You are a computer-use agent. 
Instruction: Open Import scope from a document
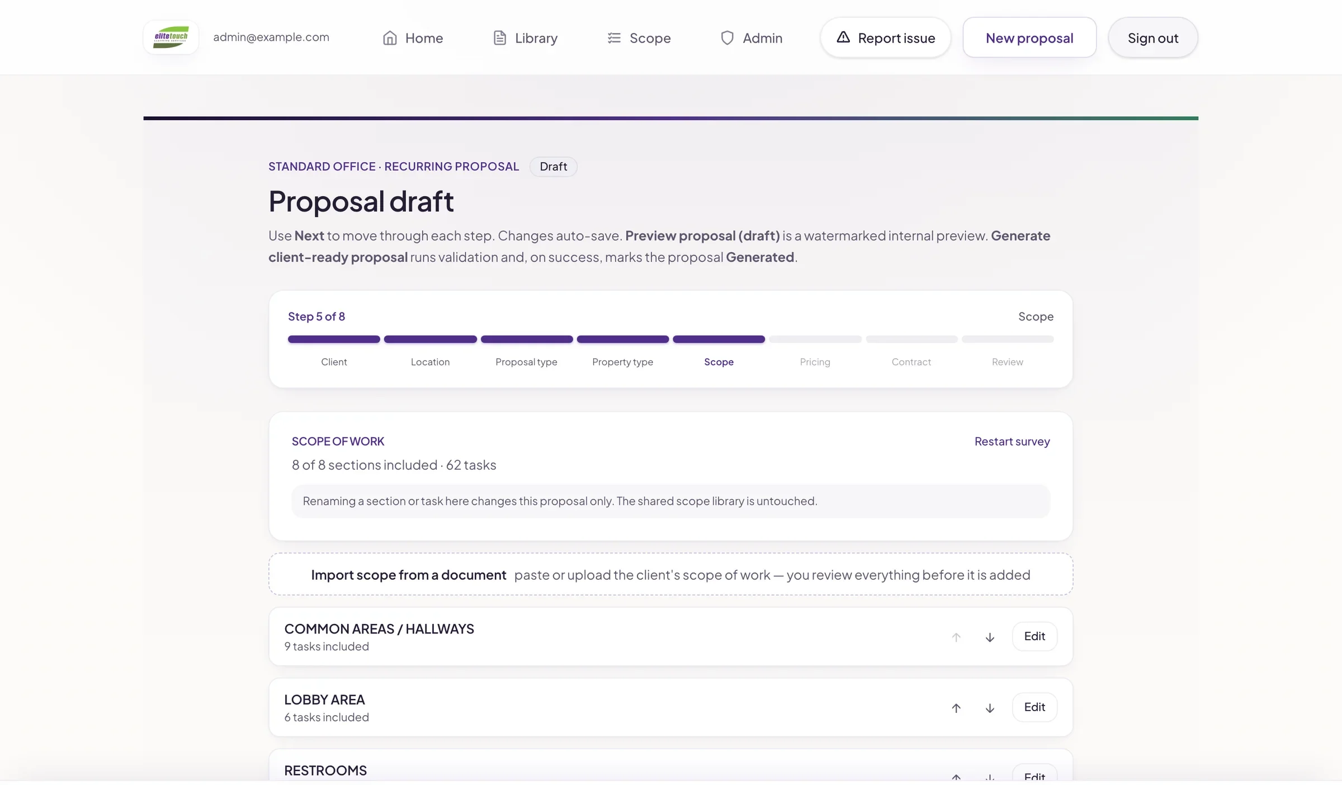[670, 575]
